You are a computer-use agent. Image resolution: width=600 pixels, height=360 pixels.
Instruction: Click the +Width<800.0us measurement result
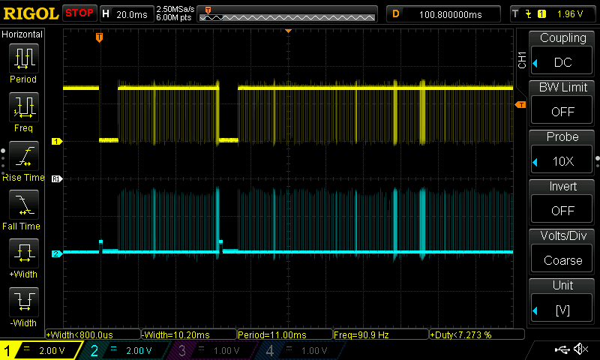tap(93, 334)
